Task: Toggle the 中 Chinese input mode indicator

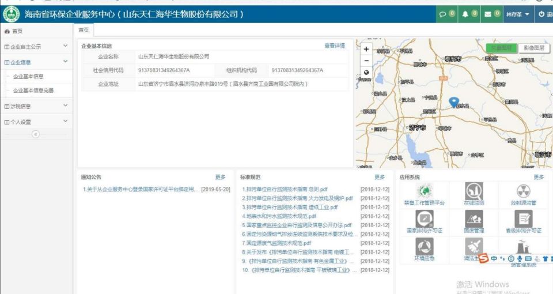Action: point(494,259)
